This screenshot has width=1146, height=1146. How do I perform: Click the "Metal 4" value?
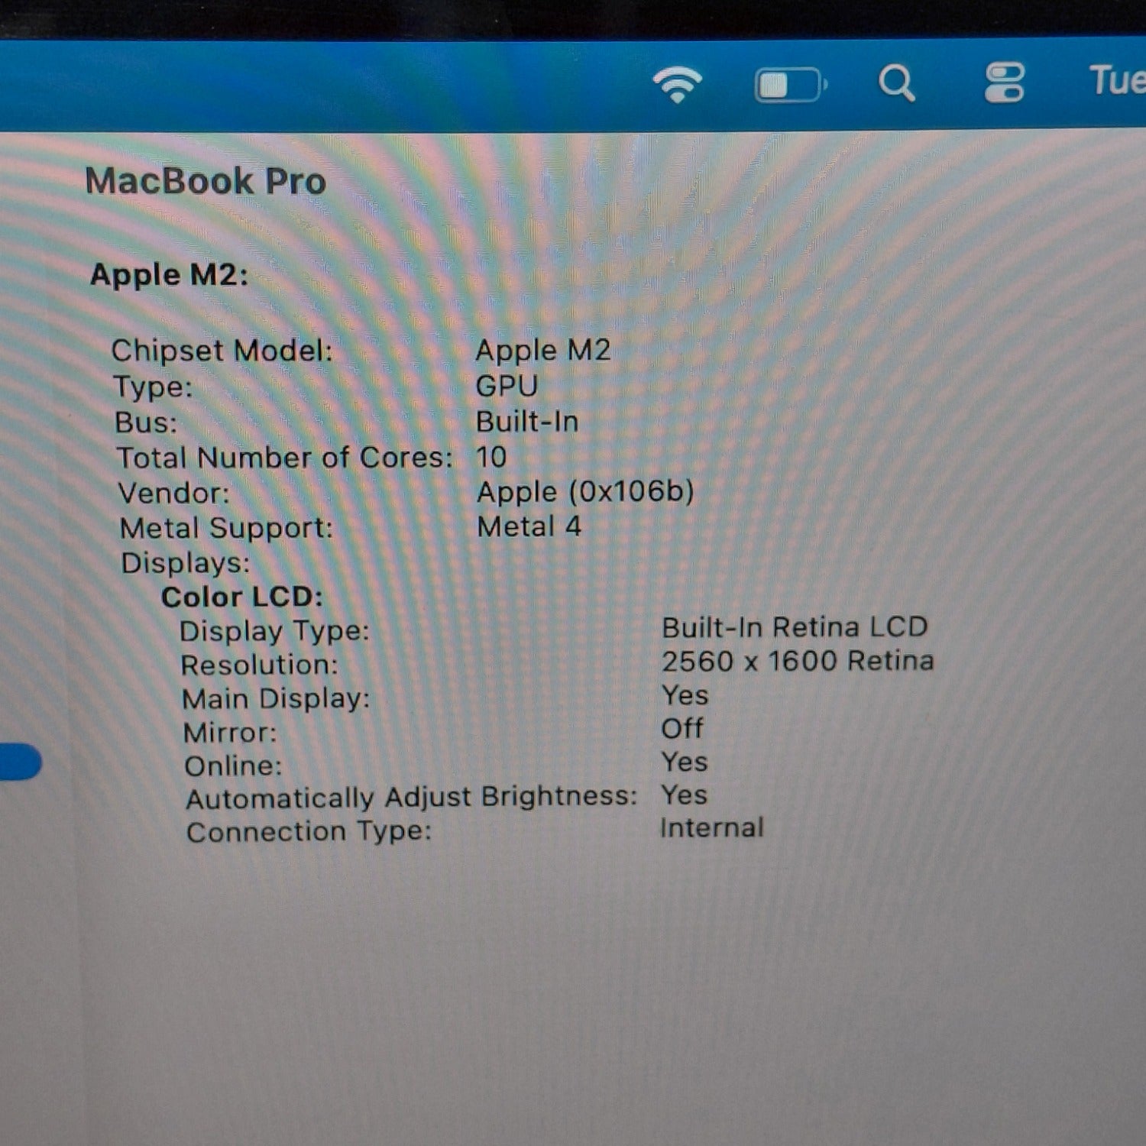coord(529,526)
